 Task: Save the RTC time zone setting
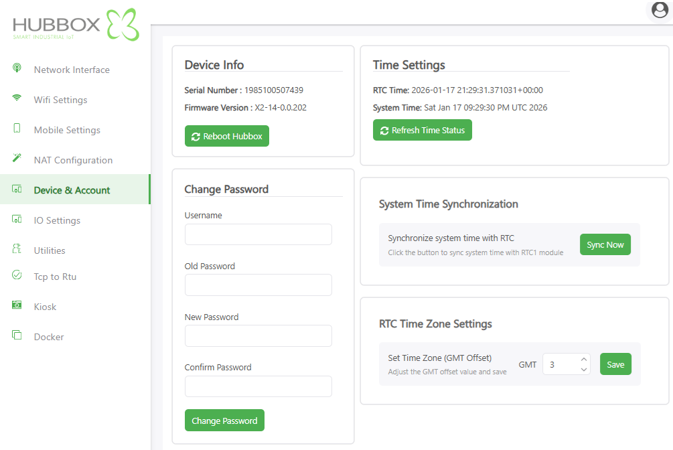[x=615, y=364]
